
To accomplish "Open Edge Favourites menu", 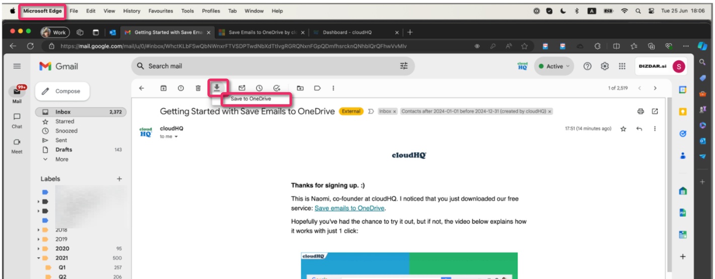I will click(x=161, y=11).
